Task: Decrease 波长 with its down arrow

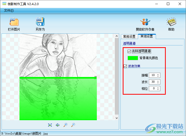Action: tap(158, 83)
